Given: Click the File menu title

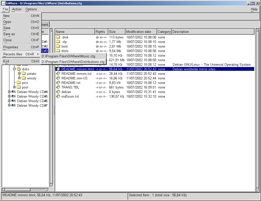Looking at the screenshot, I should pyautogui.click(x=5, y=9).
